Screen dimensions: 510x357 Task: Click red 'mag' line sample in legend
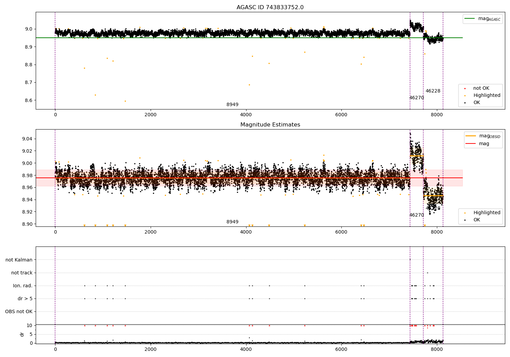coord(471,144)
